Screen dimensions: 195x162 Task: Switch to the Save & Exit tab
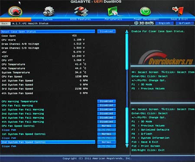[179, 19]
